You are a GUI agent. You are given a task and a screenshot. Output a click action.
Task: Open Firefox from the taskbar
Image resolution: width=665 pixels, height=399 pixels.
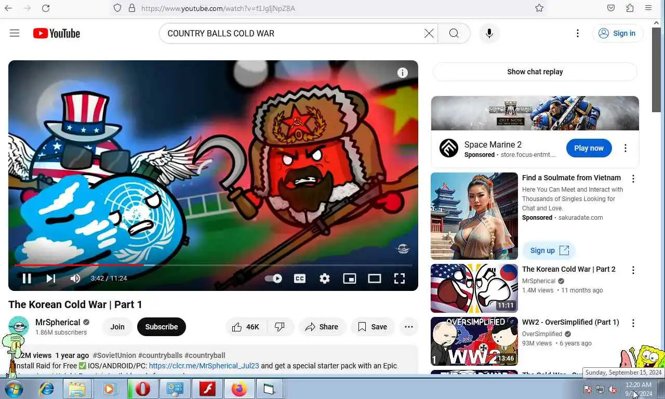(239, 389)
